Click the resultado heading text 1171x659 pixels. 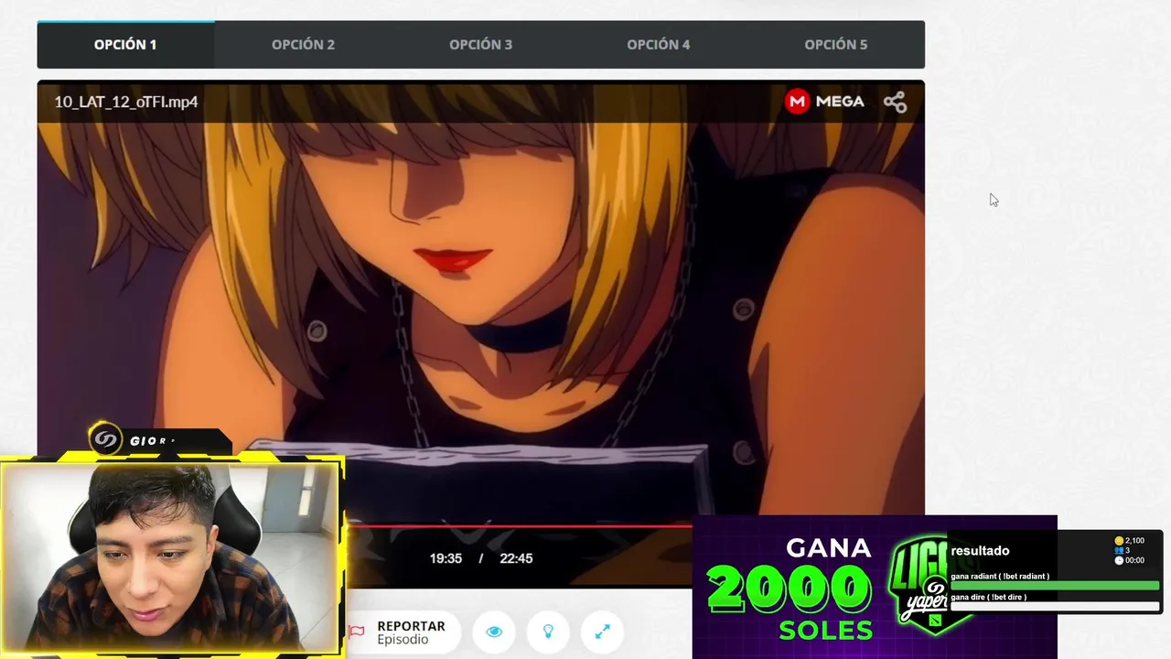point(980,551)
